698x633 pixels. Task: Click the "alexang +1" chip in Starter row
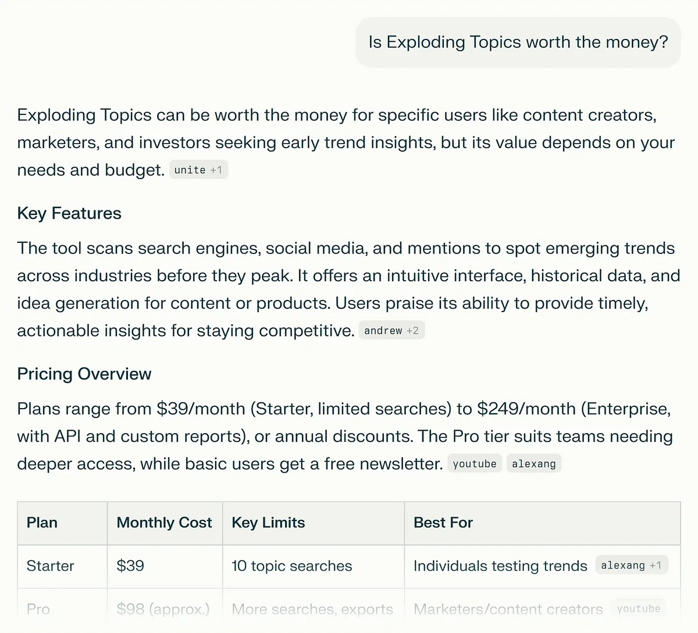coord(631,564)
